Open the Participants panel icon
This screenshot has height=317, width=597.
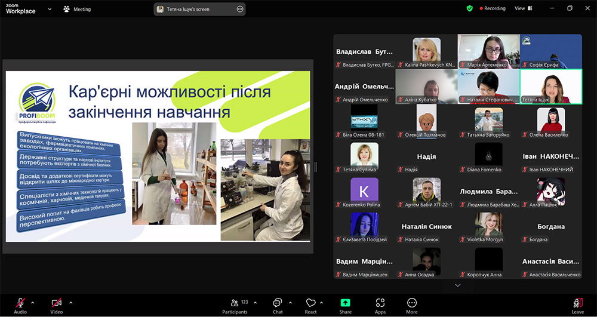(235, 303)
